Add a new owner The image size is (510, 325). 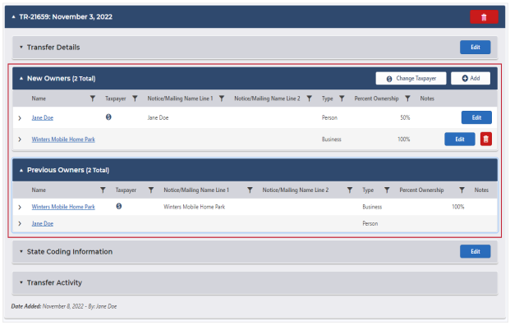click(471, 78)
